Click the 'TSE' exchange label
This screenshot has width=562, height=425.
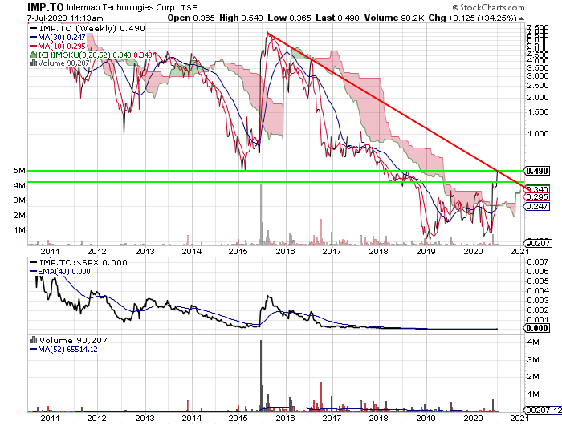[189, 7]
